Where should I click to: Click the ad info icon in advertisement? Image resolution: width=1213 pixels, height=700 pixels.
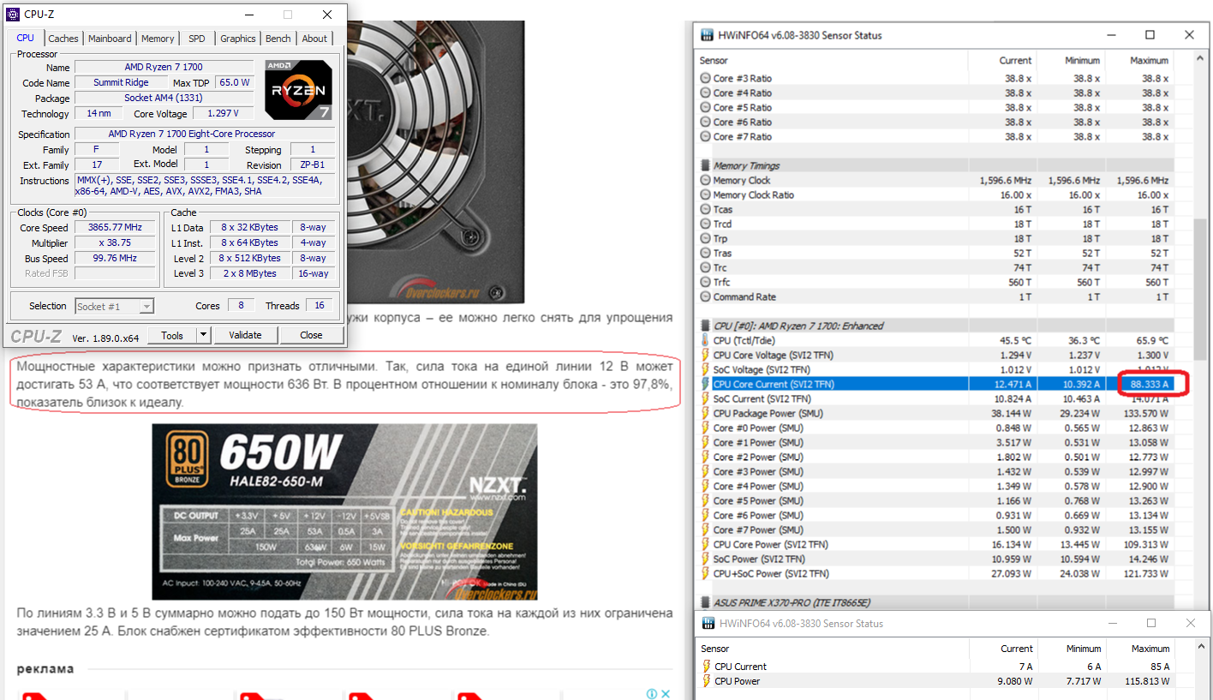[651, 694]
